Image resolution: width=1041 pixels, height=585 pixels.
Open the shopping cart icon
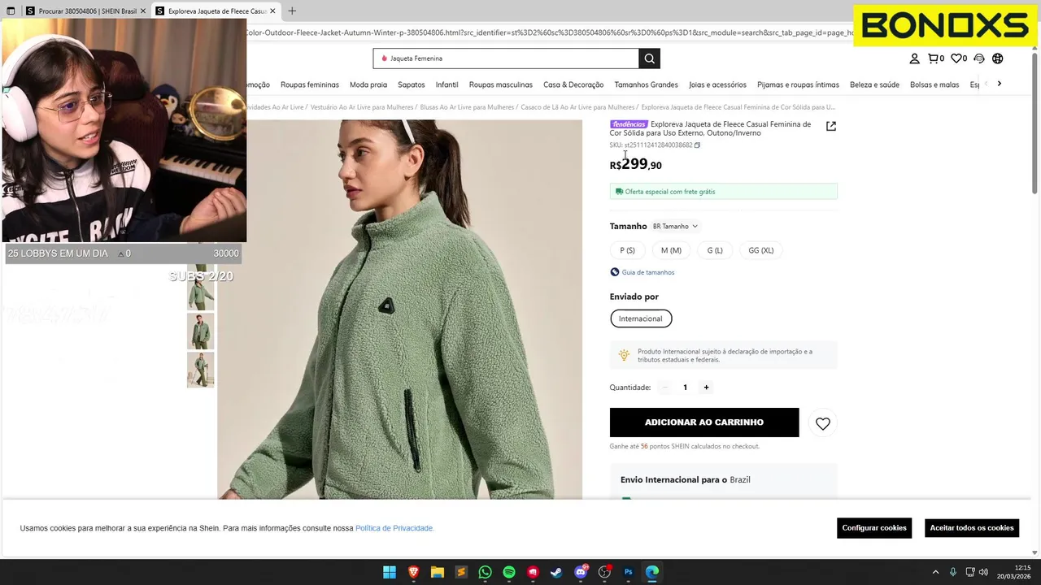[x=936, y=58]
